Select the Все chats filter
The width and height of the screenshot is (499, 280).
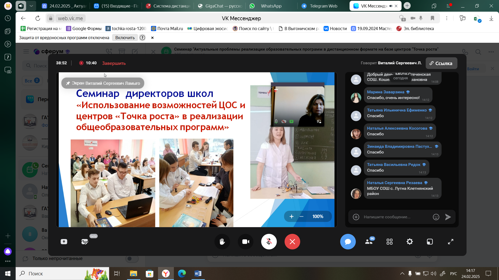coord(32,81)
